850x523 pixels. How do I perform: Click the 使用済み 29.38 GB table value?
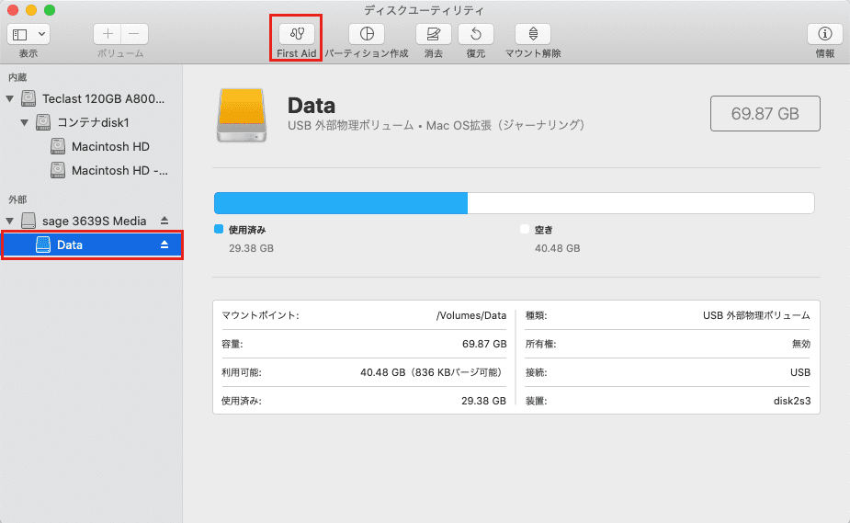[x=483, y=401]
